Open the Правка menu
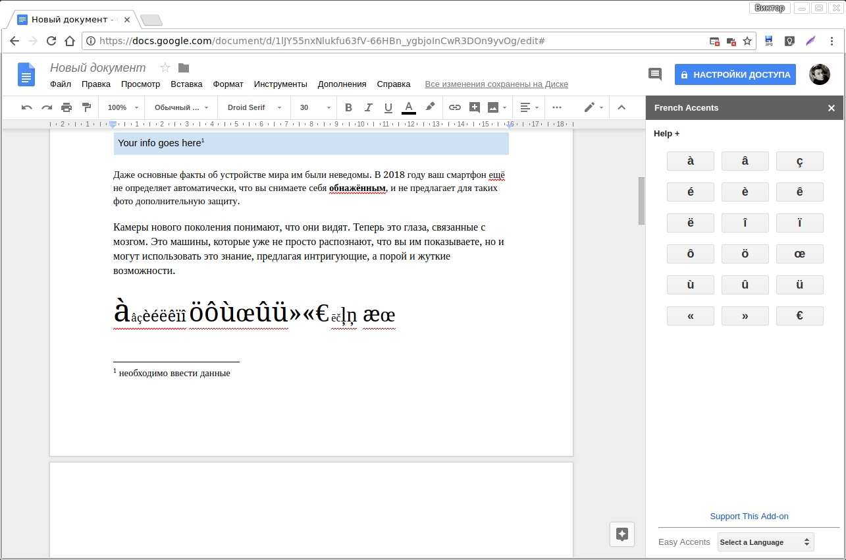This screenshot has width=846, height=560. click(x=96, y=84)
